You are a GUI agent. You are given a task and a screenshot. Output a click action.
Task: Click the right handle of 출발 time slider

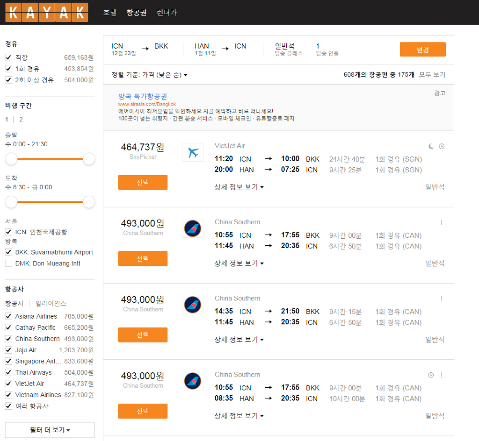click(89, 159)
